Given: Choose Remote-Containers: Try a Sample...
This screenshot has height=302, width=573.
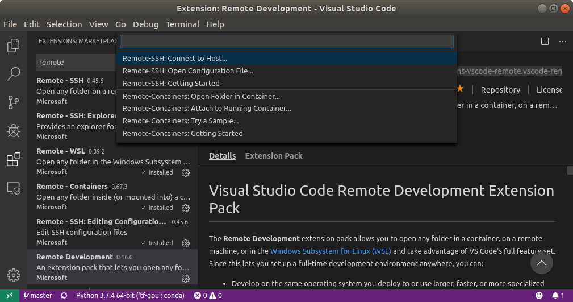Looking at the screenshot, I should (286, 121).
